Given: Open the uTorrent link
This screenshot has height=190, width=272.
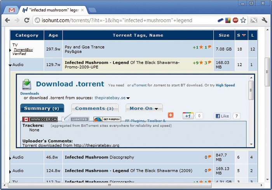Looking at the screenshot, I should click(139, 85).
